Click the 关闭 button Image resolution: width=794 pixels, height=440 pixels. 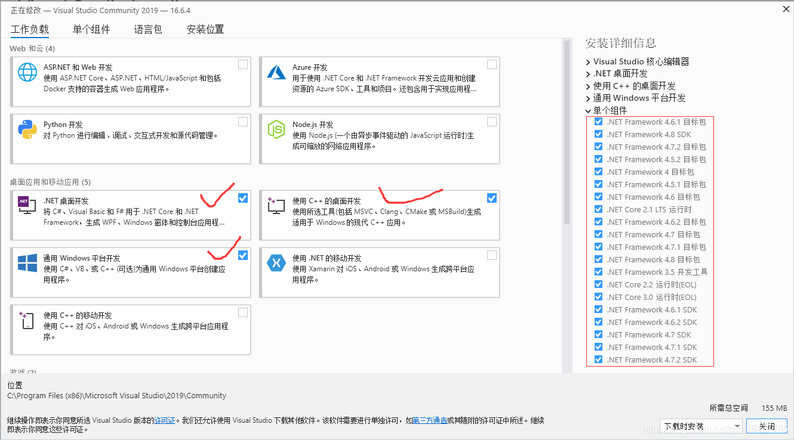[768, 426]
